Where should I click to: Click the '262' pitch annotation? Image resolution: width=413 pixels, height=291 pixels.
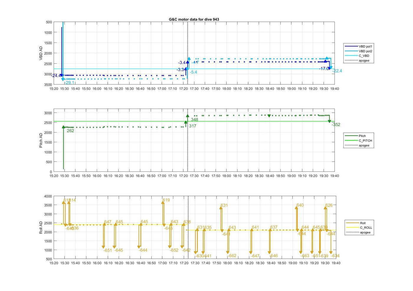71,131
